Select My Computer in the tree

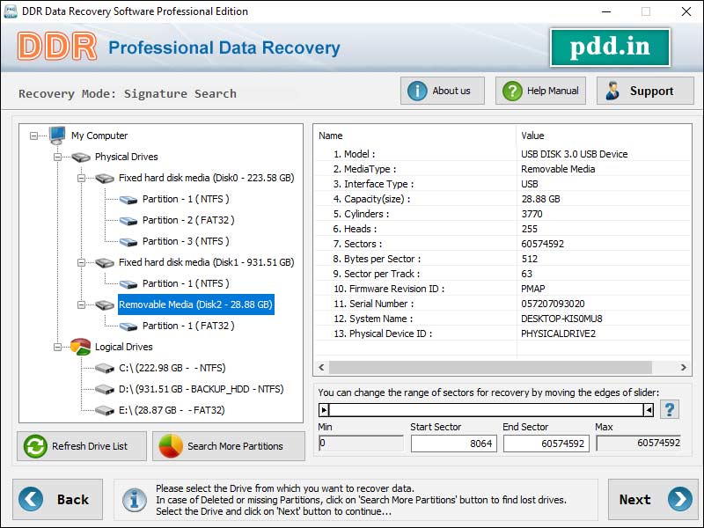pos(99,136)
